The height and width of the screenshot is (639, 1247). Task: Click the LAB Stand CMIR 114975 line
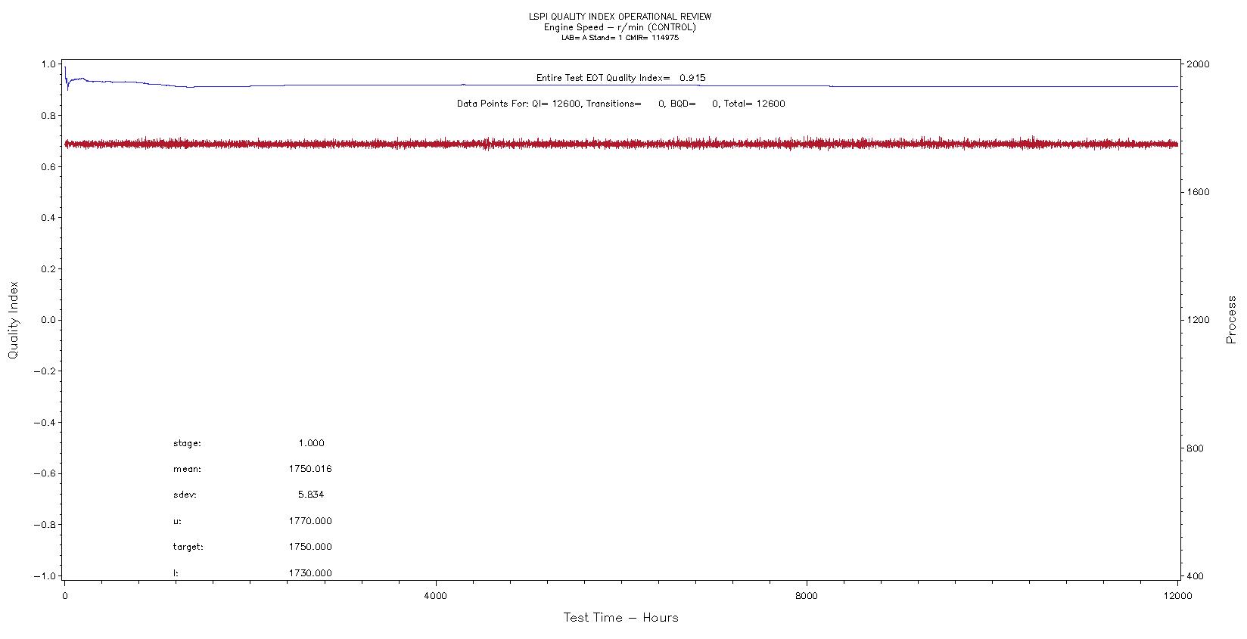click(x=620, y=38)
